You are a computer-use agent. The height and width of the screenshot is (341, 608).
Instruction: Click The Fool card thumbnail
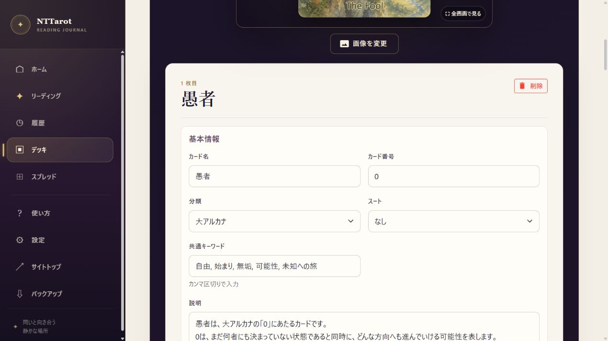tap(364, 9)
